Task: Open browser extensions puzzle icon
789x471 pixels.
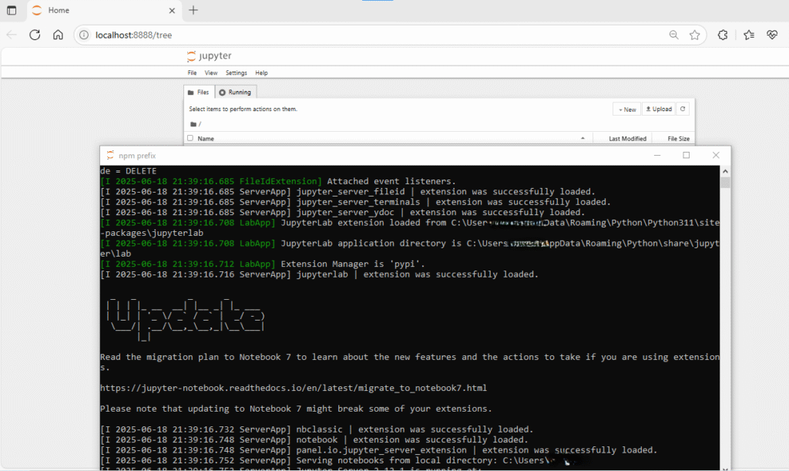Action: [723, 35]
